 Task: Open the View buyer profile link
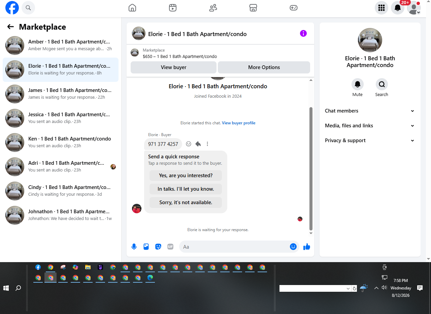(x=239, y=123)
